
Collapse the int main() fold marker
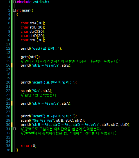(x=15, y=10)
